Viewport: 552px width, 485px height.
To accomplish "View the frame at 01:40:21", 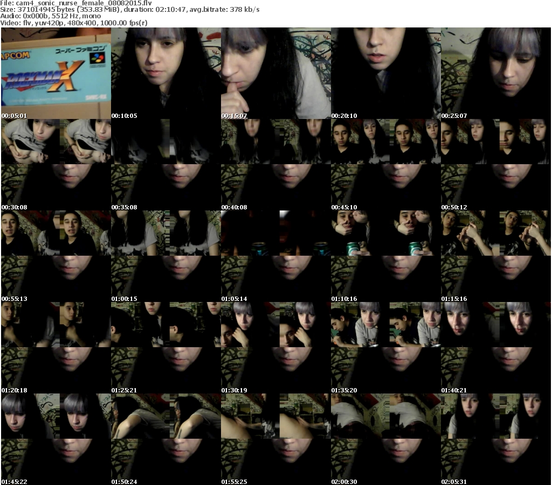I will point(496,348).
